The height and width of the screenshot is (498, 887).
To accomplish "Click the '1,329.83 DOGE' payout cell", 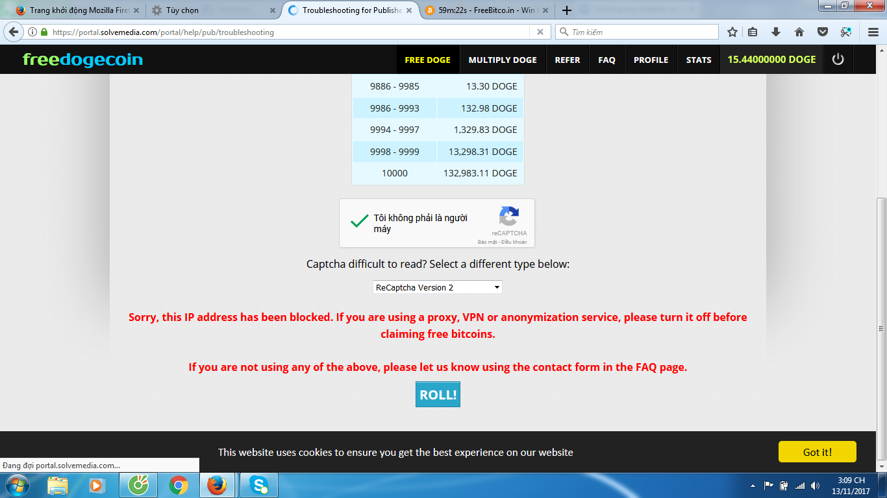I will (x=481, y=130).
